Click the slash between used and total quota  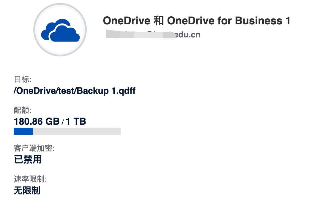coord(63,122)
